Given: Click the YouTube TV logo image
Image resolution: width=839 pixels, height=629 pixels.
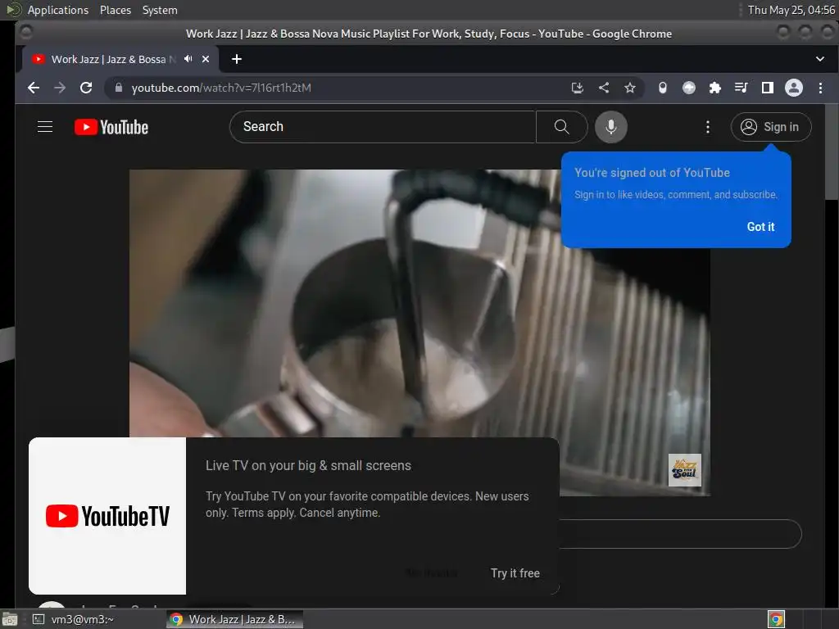Looking at the screenshot, I should [107, 516].
